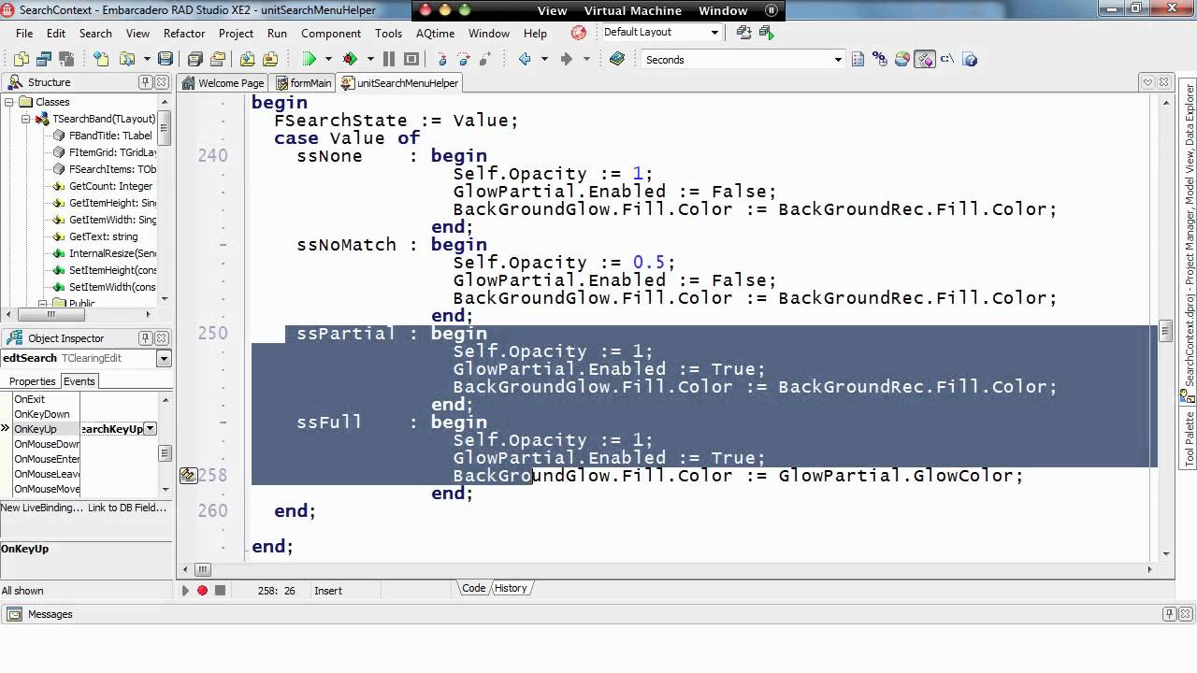The height and width of the screenshot is (673, 1197).
Task: Click the Trace Into debug icon
Action: point(441,59)
